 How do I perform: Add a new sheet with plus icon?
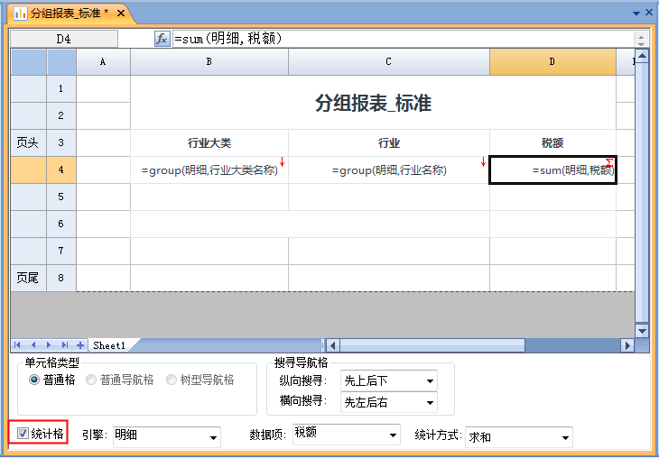[x=80, y=345]
